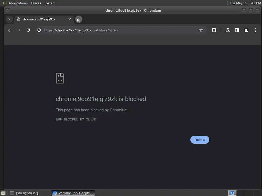The image size is (262, 196).
Task: Open the profile avatar menu
Action: tap(246, 30)
